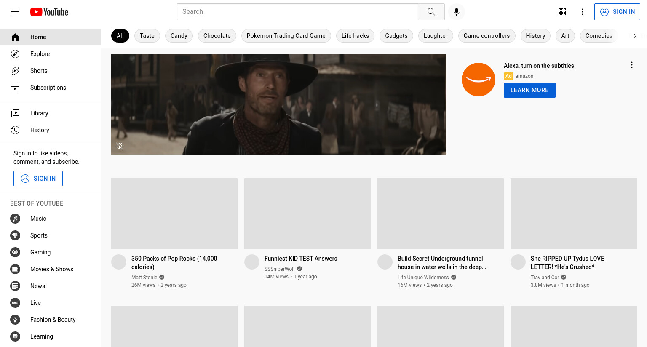This screenshot has width=647, height=347.
Task: Select the Game controllers chip
Action: point(487,36)
